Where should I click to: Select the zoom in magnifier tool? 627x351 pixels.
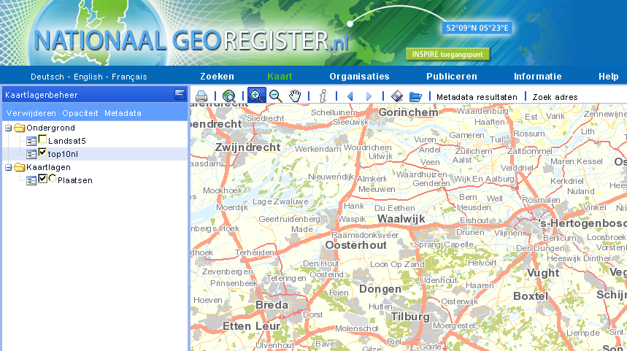(x=256, y=96)
